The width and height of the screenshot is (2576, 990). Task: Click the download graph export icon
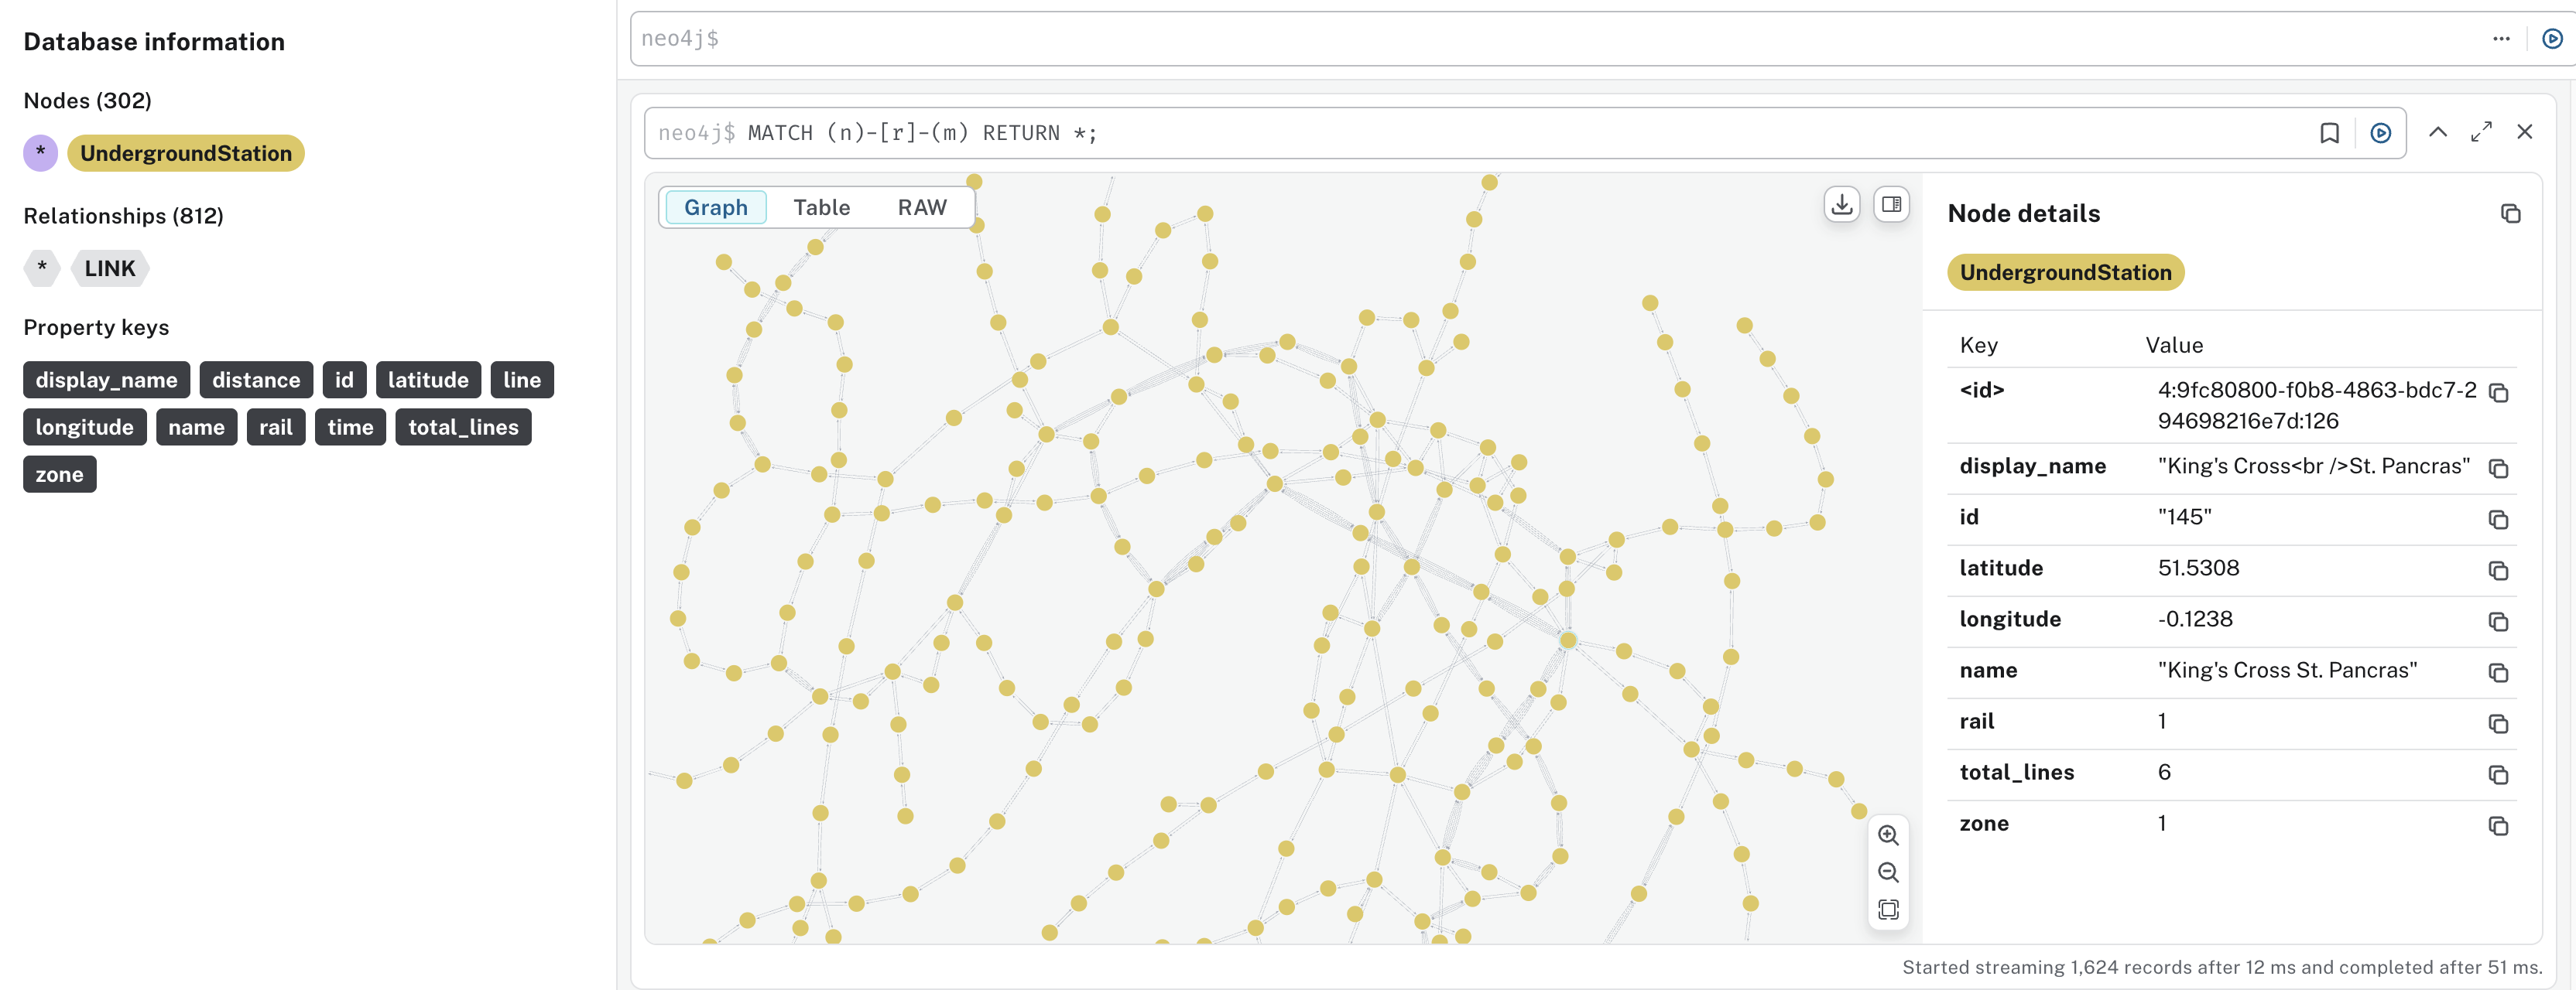[1841, 205]
